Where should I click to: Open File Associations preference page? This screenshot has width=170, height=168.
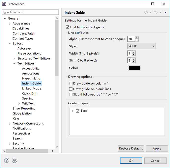(x=29, y=53)
